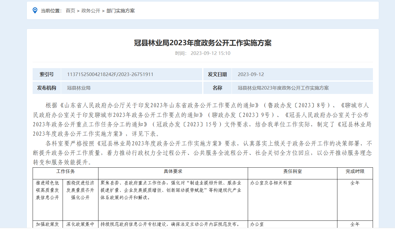The image size is (395, 229).
Task: Click the 发布机构 value 冠县林业局
Action: click(79, 88)
